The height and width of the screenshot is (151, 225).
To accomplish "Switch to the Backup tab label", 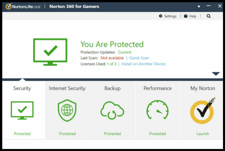I will [x=112, y=88].
